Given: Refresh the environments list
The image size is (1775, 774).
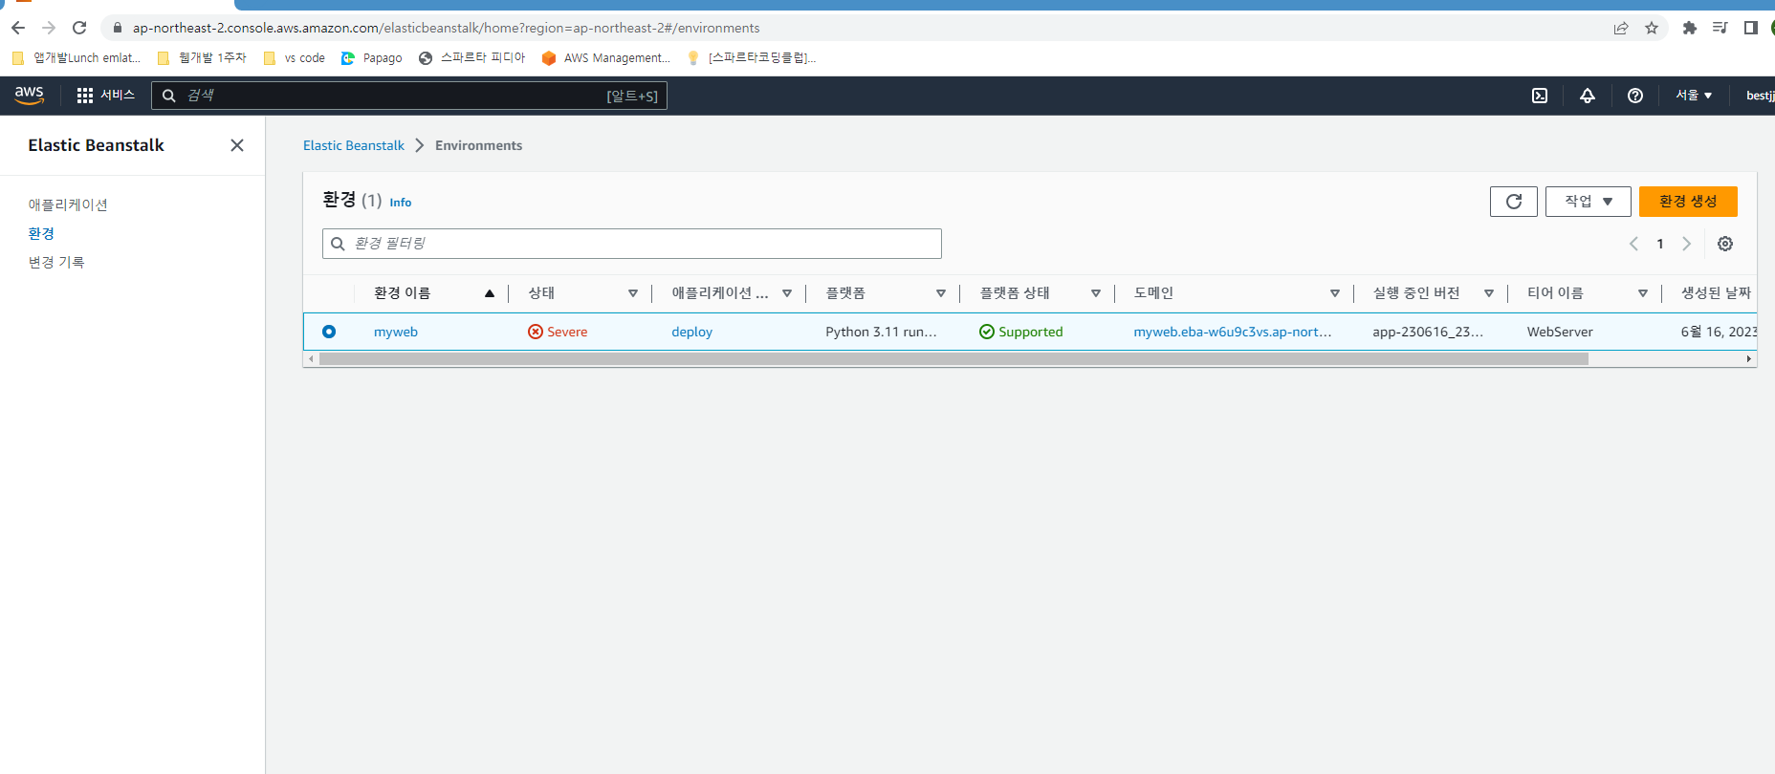Looking at the screenshot, I should click(1514, 202).
